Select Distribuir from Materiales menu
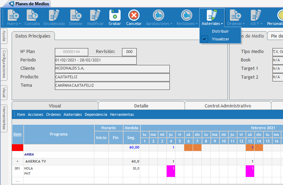 (x=220, y=31)
